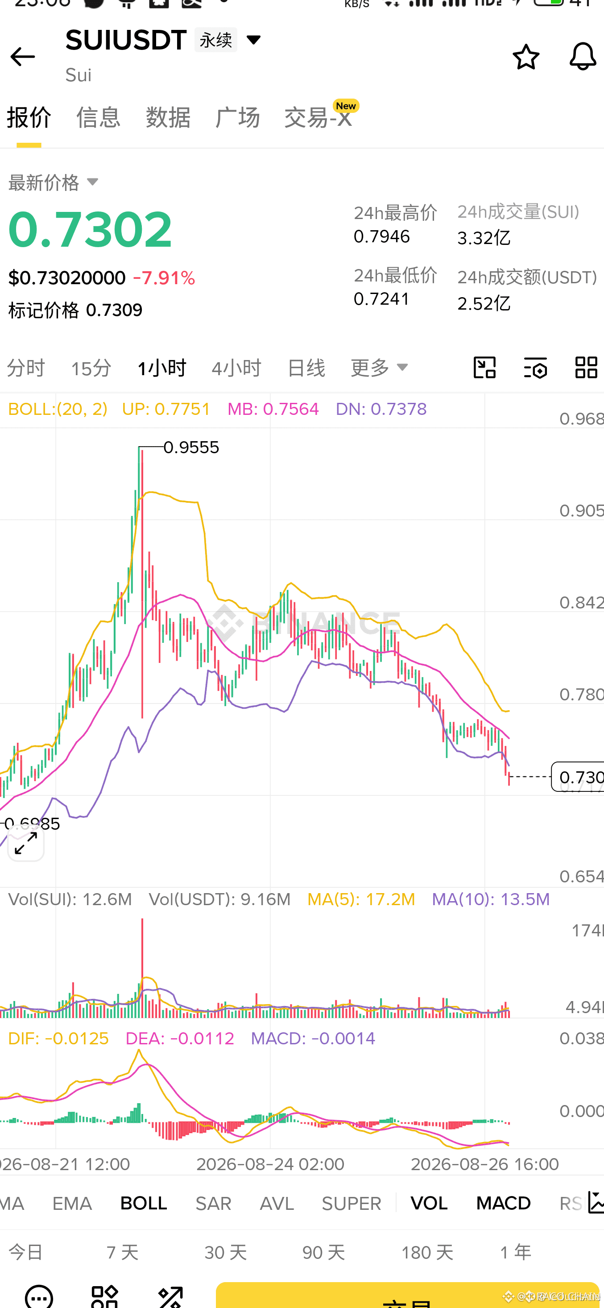
Task: Add SUIUSDT to favorites with star icon
Action: [526, 56]
